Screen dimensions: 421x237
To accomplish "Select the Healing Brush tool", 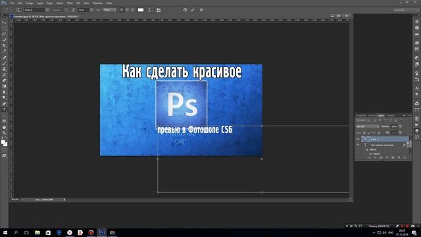I will [4, 57].
